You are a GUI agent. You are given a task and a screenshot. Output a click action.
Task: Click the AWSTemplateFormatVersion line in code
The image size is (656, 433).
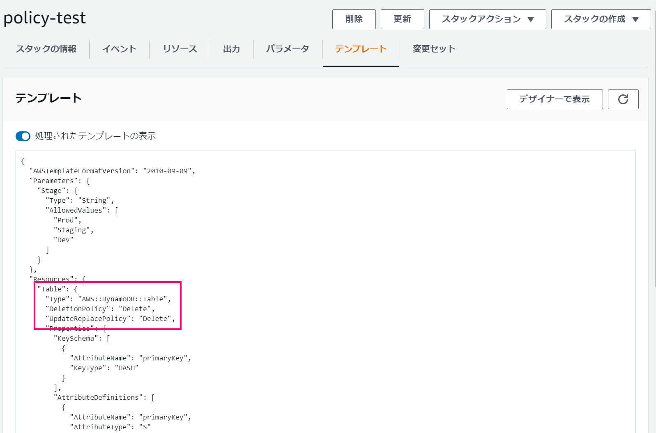pyautogui.click(x=112, y=171)
